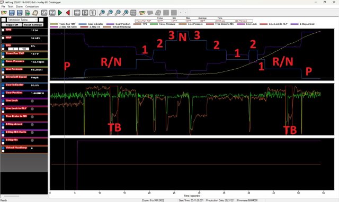Click the small right arrow toolbar button
This screenshot has width=339, height=202.
pyautogui.click(x=185, y=13)
